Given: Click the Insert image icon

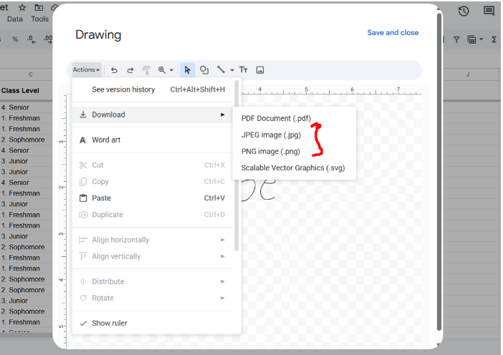Looking at the screenshot, I should 260,70.
